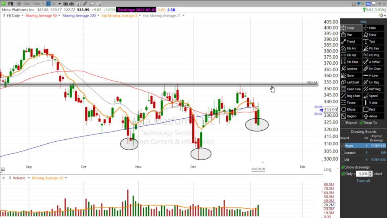Select the daily D timeframe
This screenshot has width=387, height=218.
(x=48, y=4)
